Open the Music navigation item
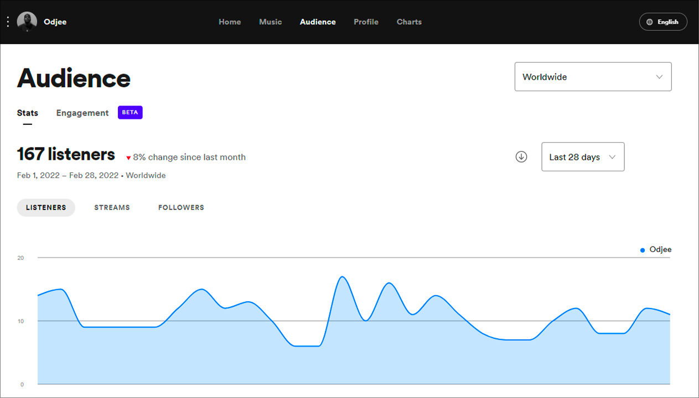 tap(271, 22)
